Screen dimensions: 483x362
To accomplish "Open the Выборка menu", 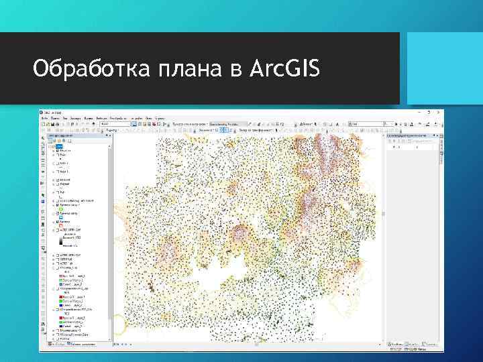I will point(102,118).
